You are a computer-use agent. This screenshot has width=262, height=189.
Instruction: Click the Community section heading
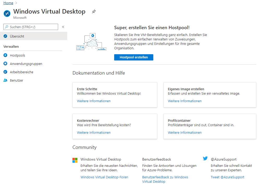[84, 147]
